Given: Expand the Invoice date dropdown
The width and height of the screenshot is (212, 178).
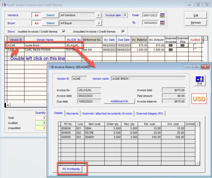Looking at the screenshot, I should [x=125, y=15].
